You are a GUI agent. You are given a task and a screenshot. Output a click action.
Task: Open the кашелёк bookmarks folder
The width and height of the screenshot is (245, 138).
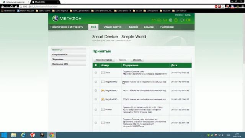click(165, 11)
